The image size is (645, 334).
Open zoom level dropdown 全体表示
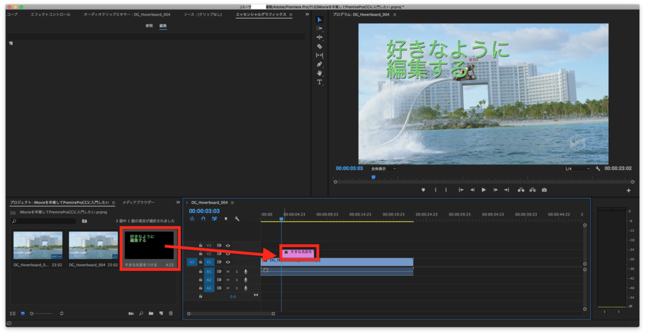pos(384,169)
